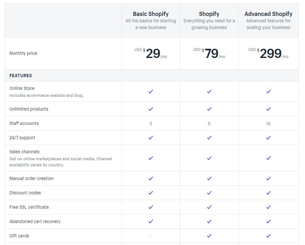Click Abandoned cart recovery checkmark under Shopify plan
This screenshot has width=305, height=245.
click(209, 221)
